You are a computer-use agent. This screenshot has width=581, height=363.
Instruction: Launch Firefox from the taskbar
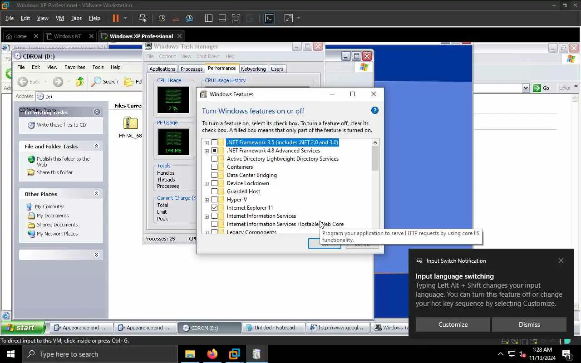click(212, 354)
